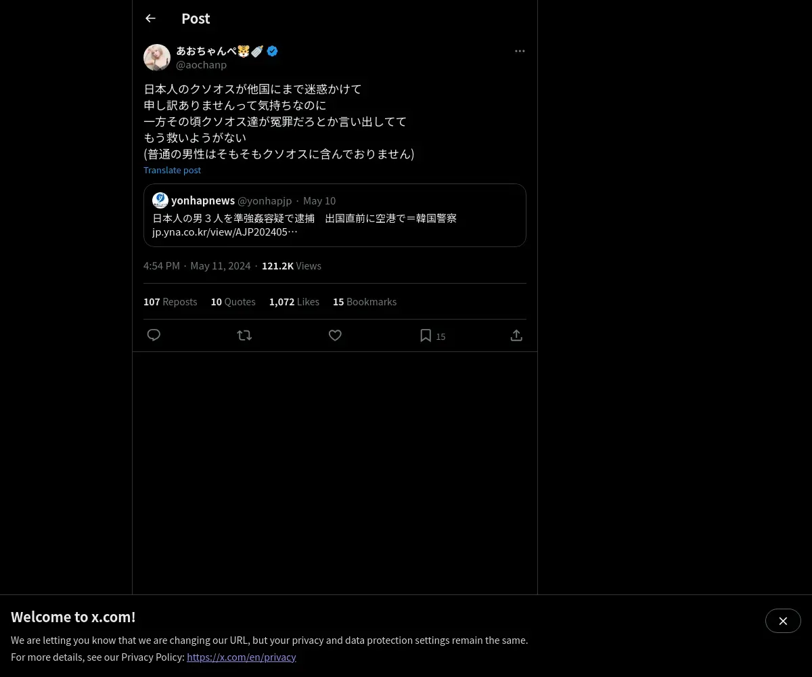812x677 pixels.
Task: View the 1,072 Likes list
Action: tap(294, 302)
